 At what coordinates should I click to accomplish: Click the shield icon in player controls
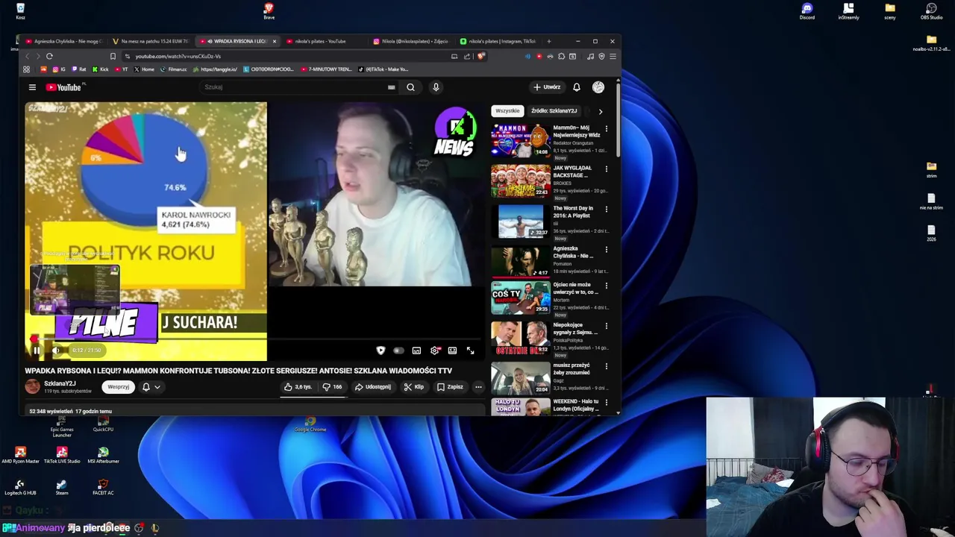pos(381,351)
